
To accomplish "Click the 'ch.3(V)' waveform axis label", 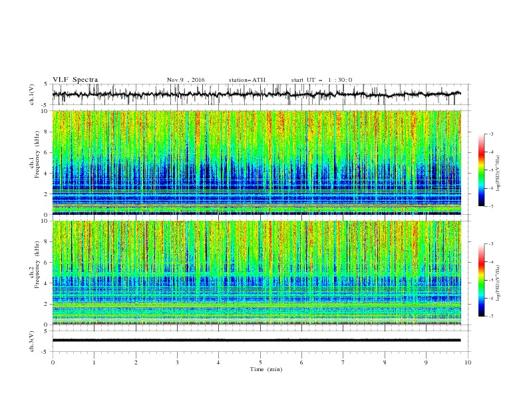I will [x=32, y=341].
